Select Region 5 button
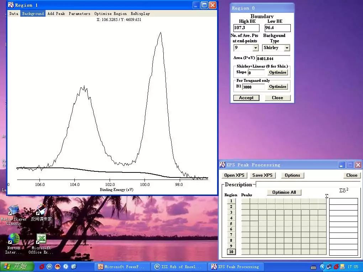 tap(231, 224)
